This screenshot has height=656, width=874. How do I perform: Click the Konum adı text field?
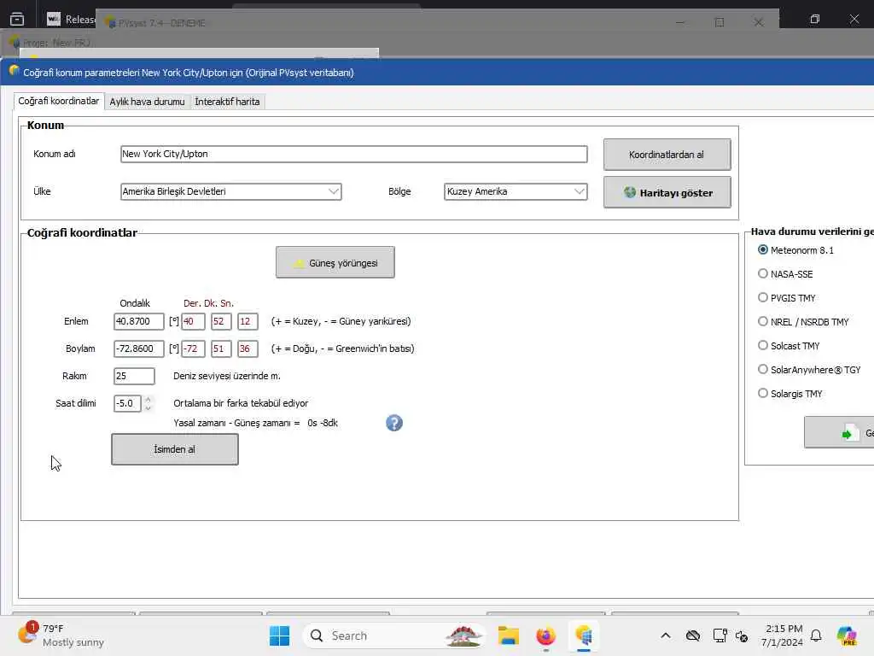point(354,154)
